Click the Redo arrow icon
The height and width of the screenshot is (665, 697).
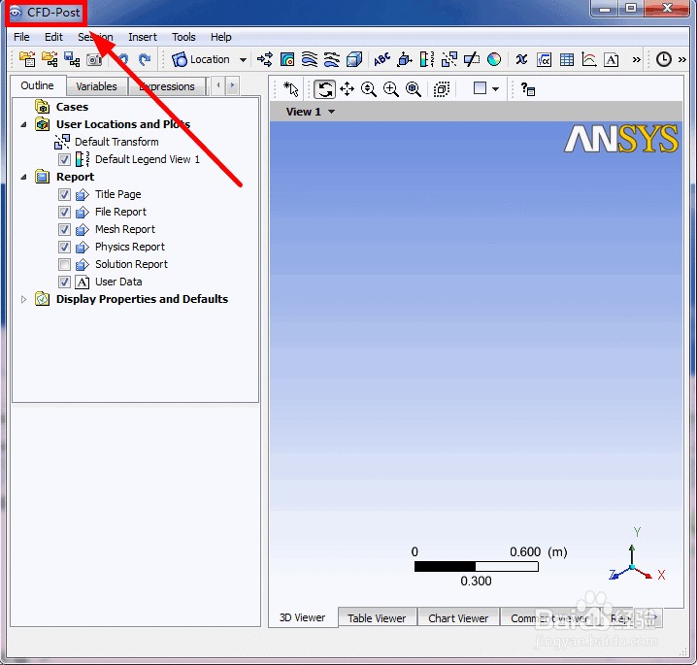pyautogui.click(x=145, y=59)
